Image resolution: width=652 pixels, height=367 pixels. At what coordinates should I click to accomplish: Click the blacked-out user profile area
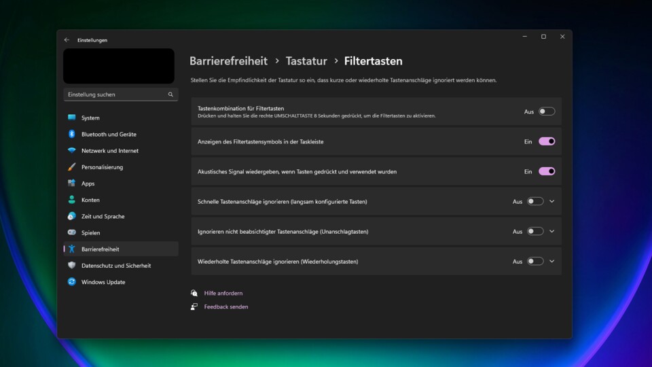pos(119,66)
